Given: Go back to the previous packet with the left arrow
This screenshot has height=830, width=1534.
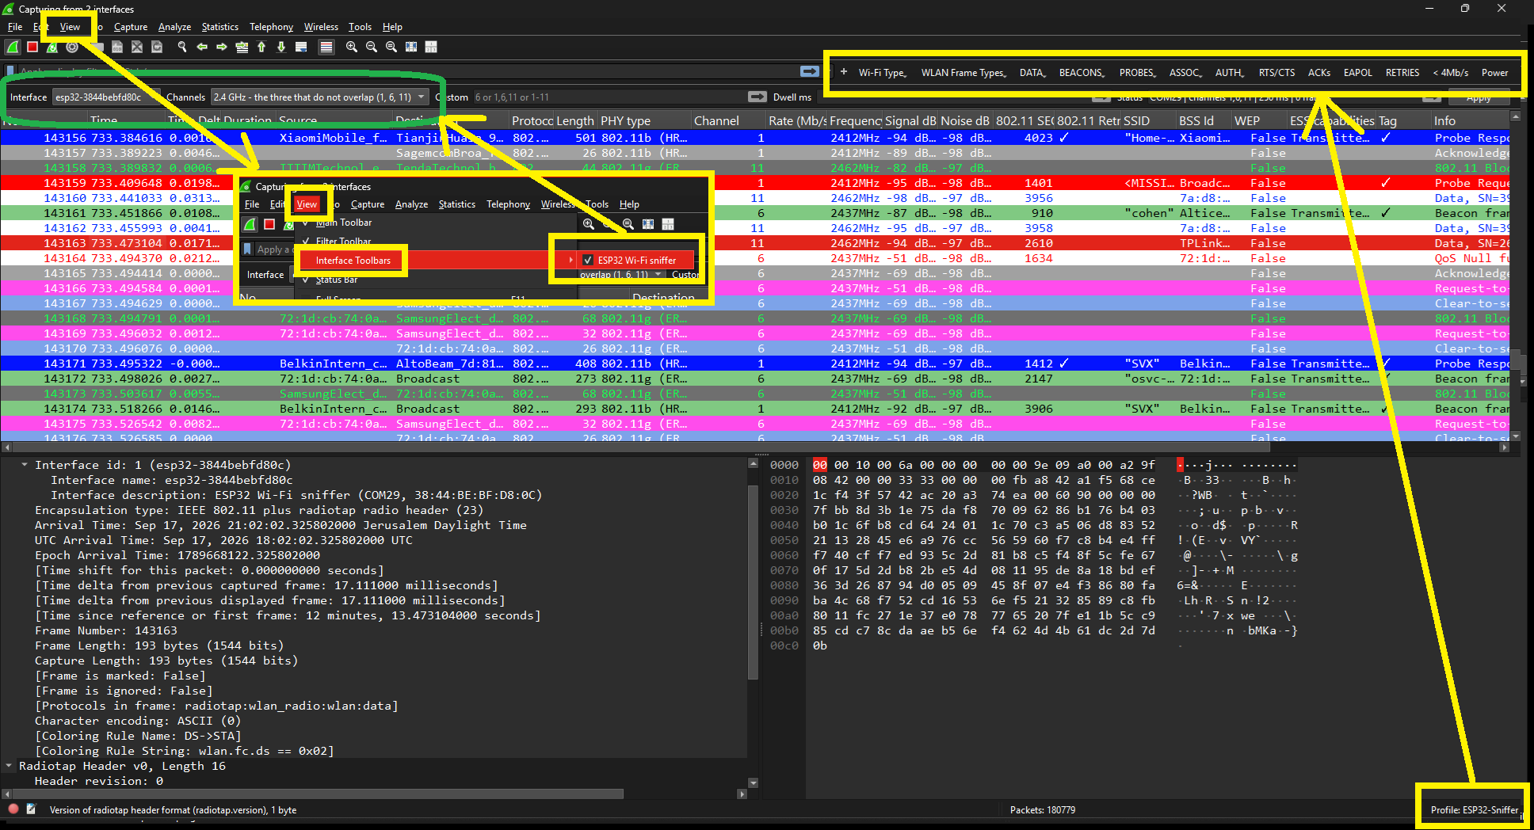Looking at the screenshot, I should 202,48.
